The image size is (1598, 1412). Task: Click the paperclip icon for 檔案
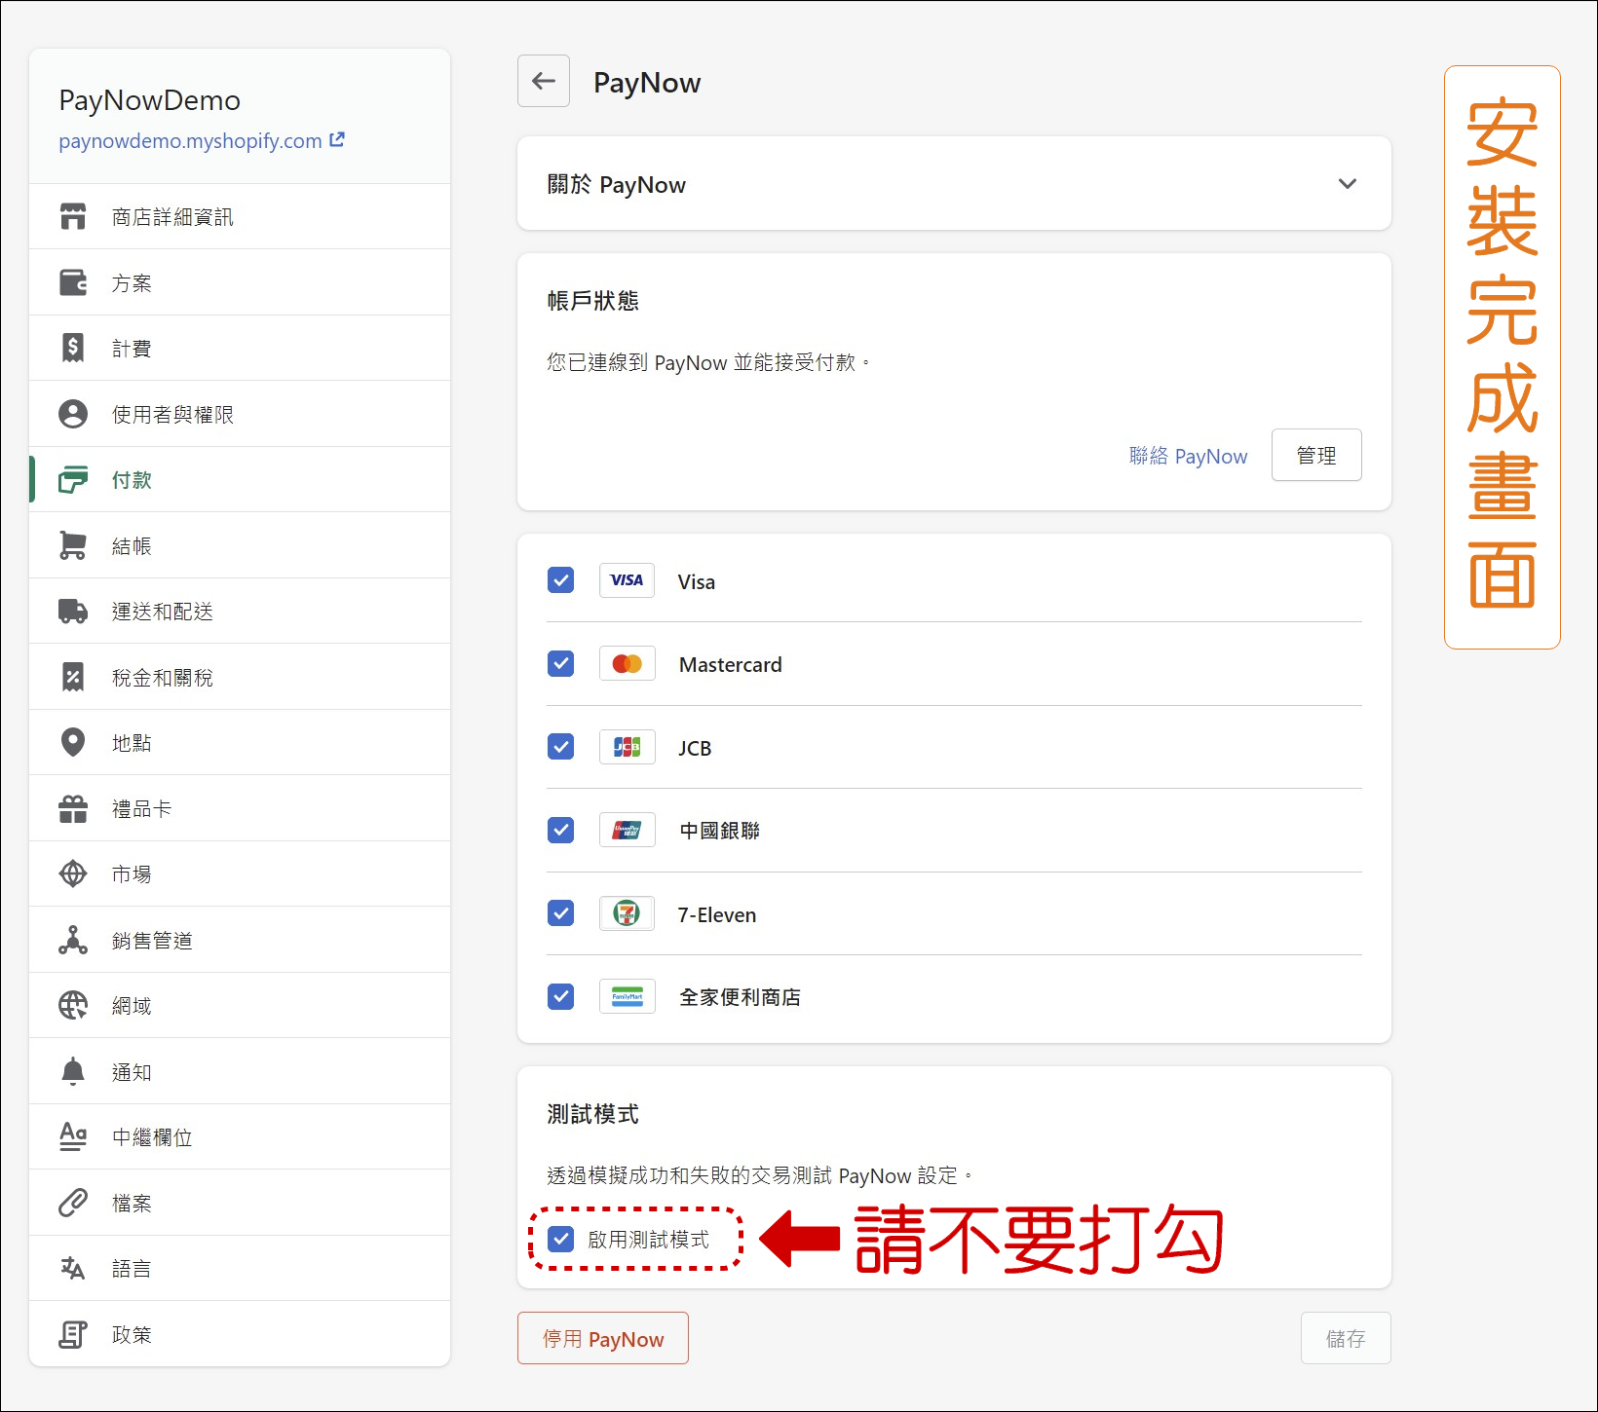pyautogui.click(x=73, y=1203)
